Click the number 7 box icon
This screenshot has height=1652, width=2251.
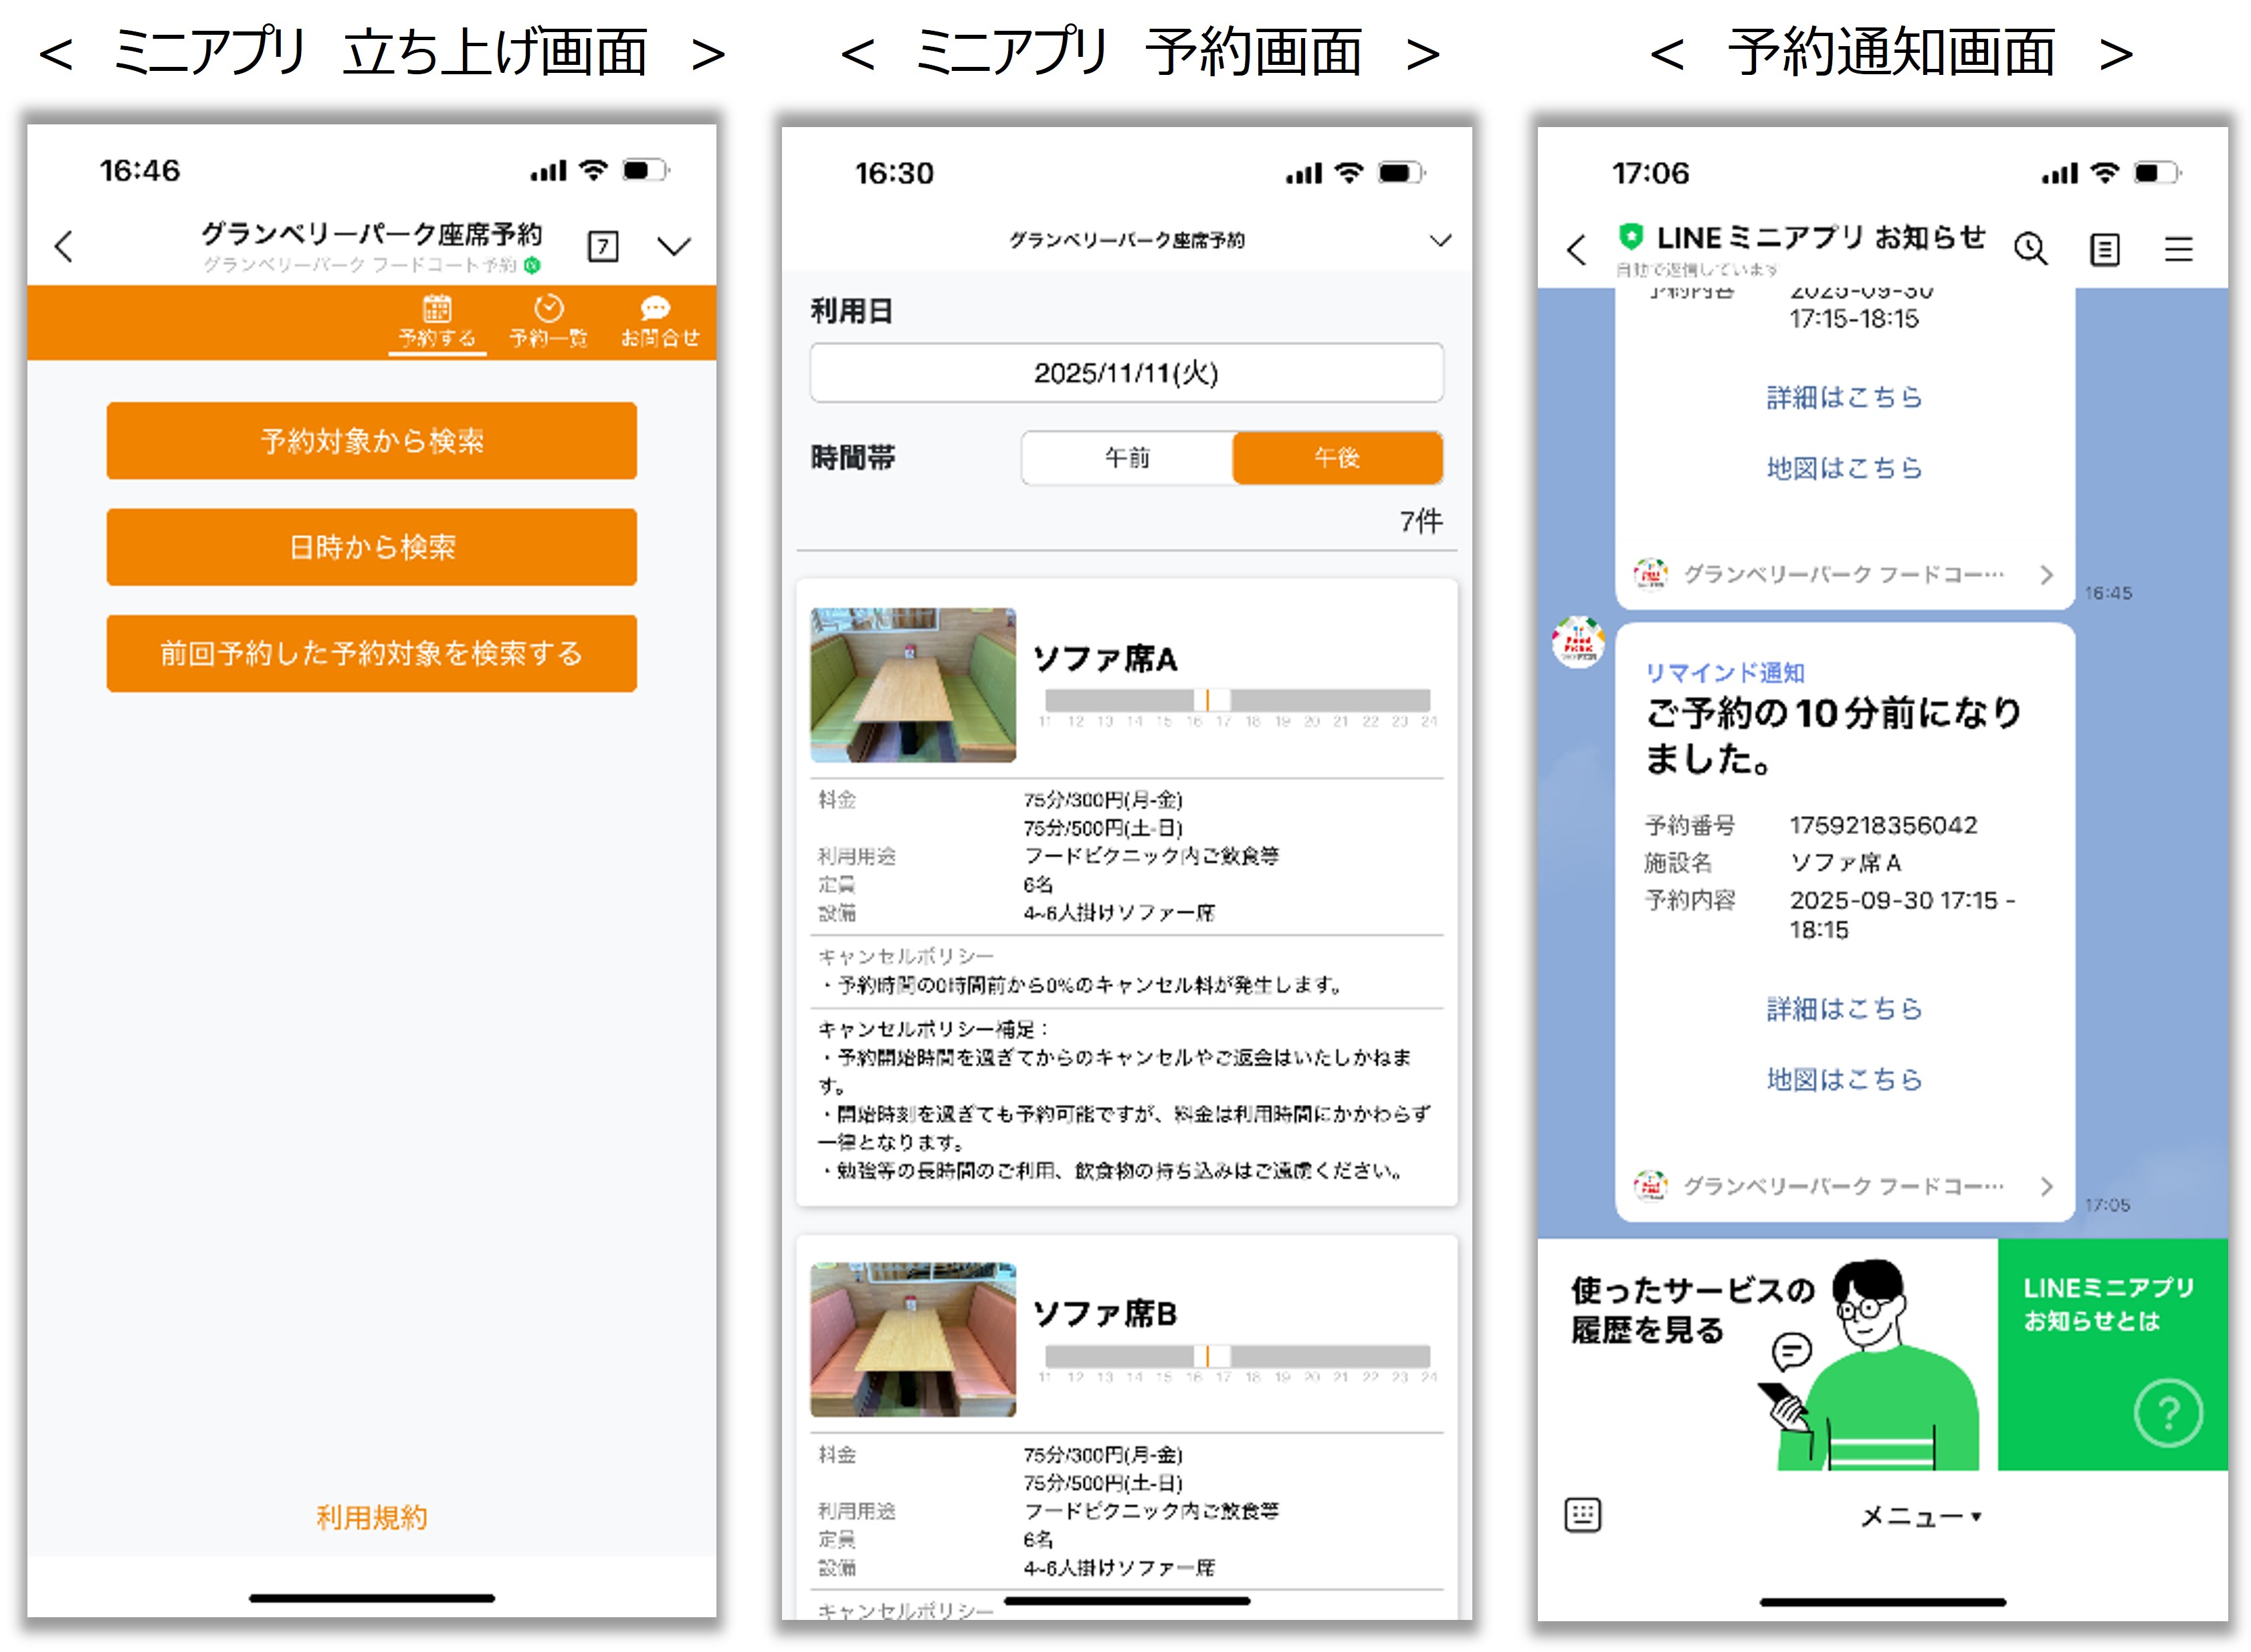coord(602,246)
